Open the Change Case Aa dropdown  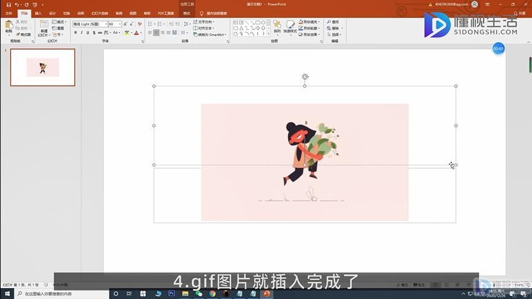tap(116, 33)
